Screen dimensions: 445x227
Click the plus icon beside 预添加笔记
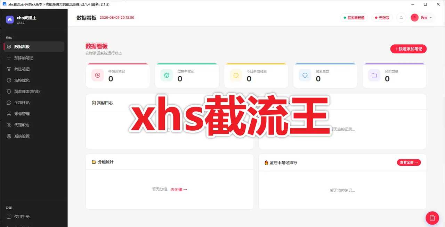pyautogui.click(x=9, y=58)
